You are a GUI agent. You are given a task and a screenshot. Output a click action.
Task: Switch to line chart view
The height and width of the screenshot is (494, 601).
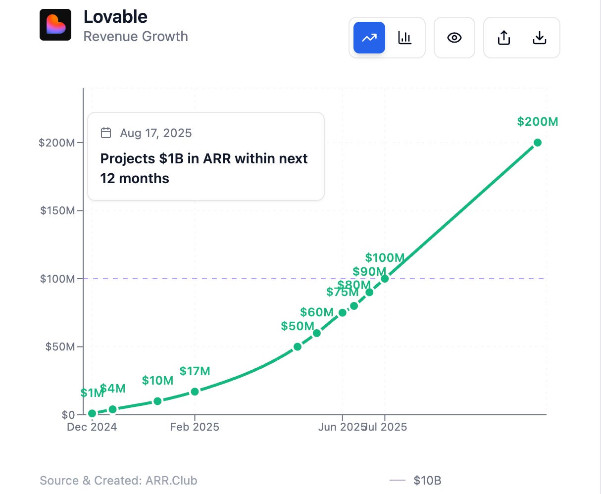pyautogui.click(x=369, y=38)
